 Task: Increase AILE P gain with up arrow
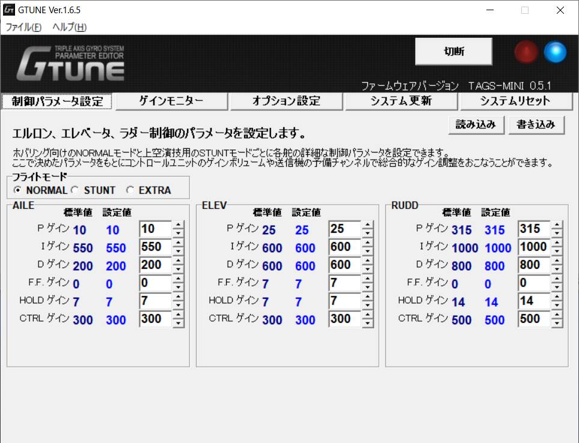point(178,225)
